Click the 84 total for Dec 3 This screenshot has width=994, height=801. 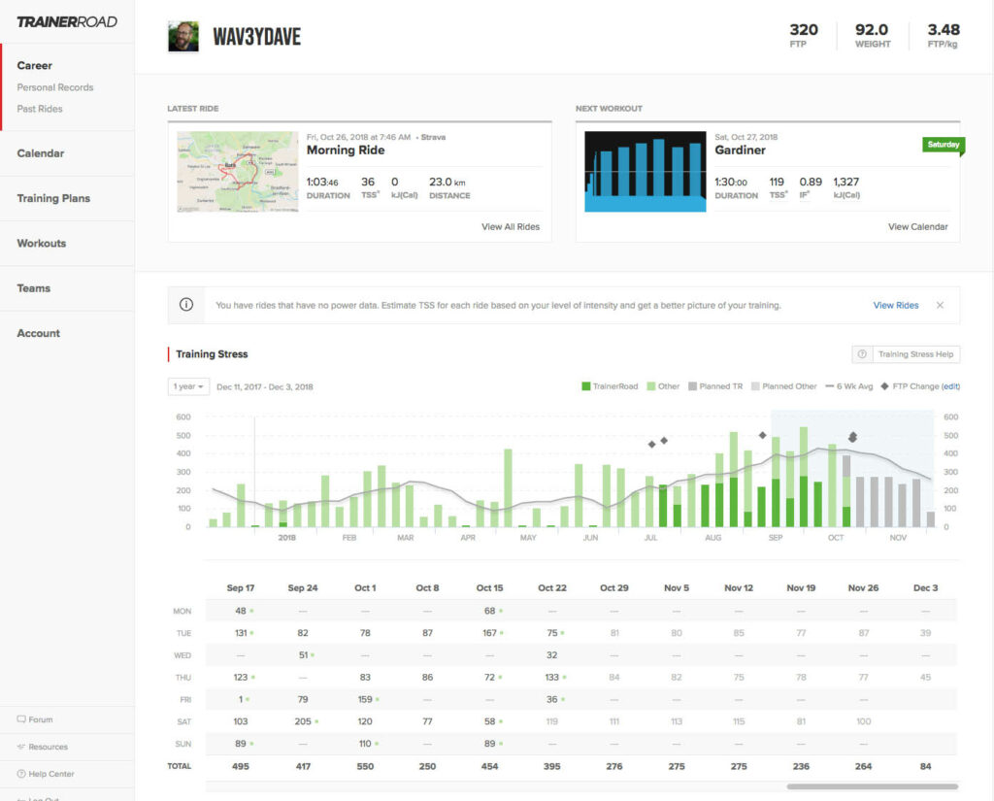[925, 766]
